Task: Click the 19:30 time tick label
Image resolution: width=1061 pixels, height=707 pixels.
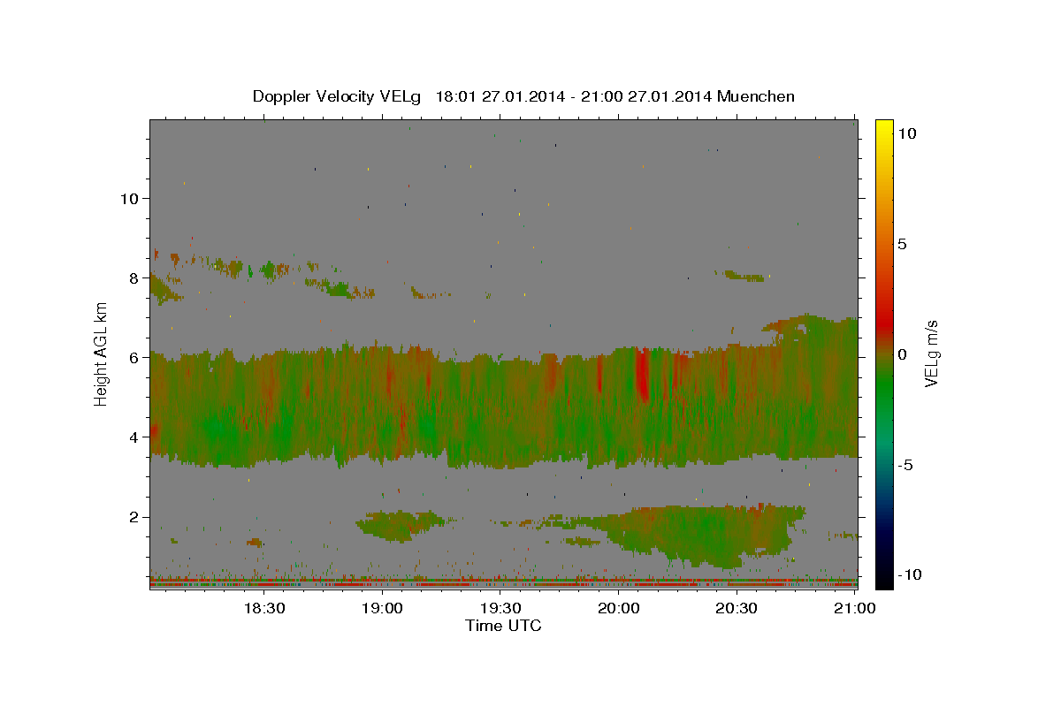Action: point(500,608)
